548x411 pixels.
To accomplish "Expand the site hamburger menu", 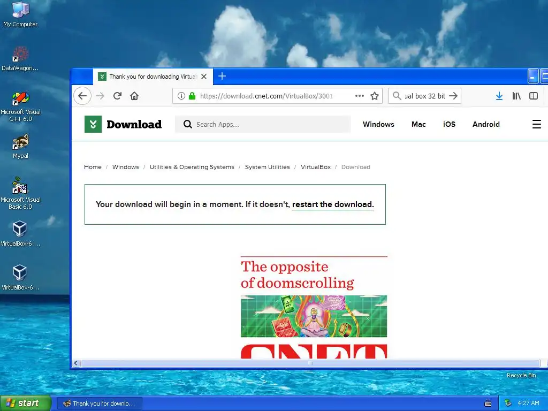I will click(x=537, y=124).
